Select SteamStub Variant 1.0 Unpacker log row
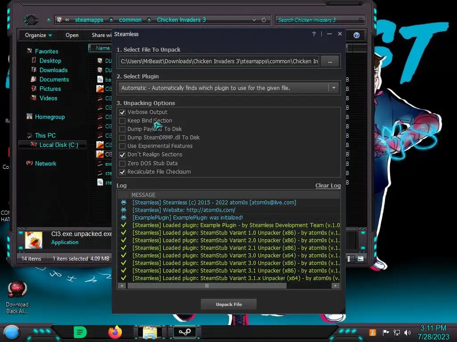This screenshot has width=457, height=342. pyautogui.click(x=229, y=232)
